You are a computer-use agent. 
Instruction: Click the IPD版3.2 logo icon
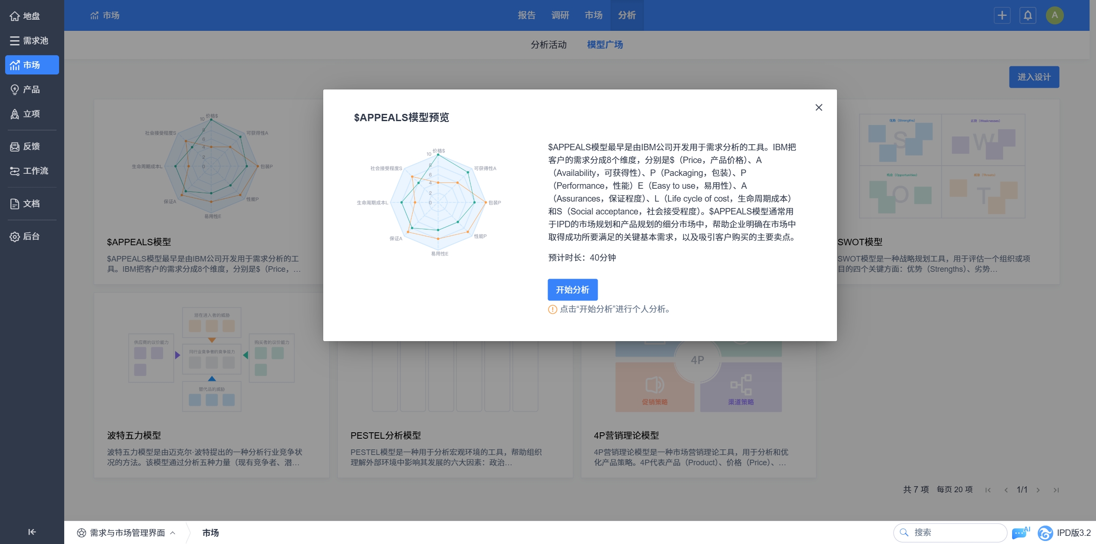coord(1045,533)
